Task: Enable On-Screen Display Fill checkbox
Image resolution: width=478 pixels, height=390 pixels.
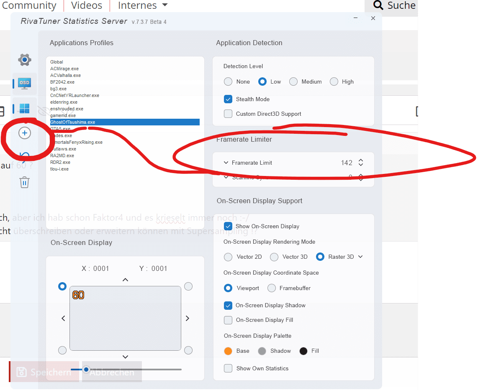Action: (x=228, y=320)
